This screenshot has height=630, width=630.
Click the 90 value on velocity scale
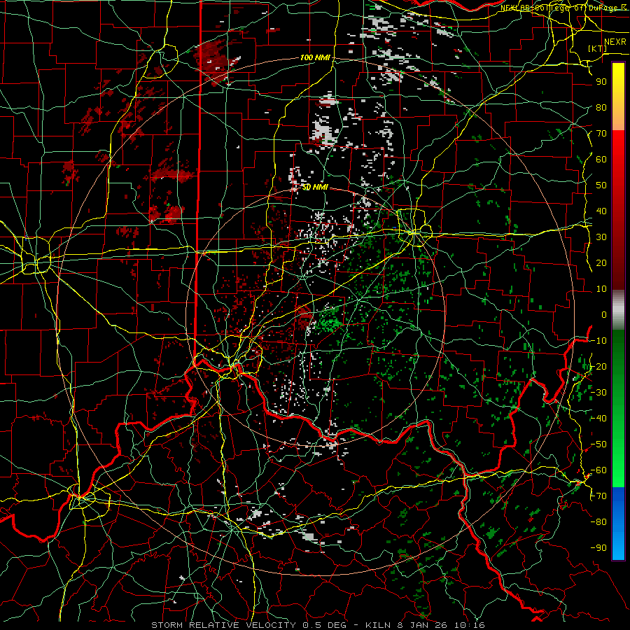click(x=601, y=82)
